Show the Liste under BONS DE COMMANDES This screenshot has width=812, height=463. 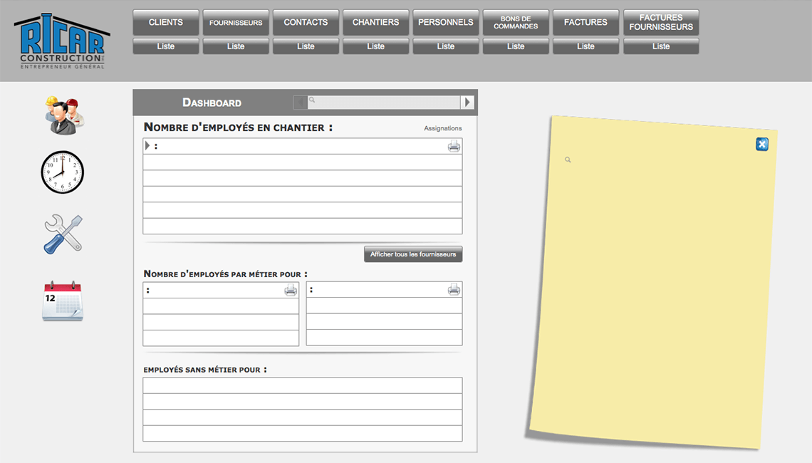(516, 46)
